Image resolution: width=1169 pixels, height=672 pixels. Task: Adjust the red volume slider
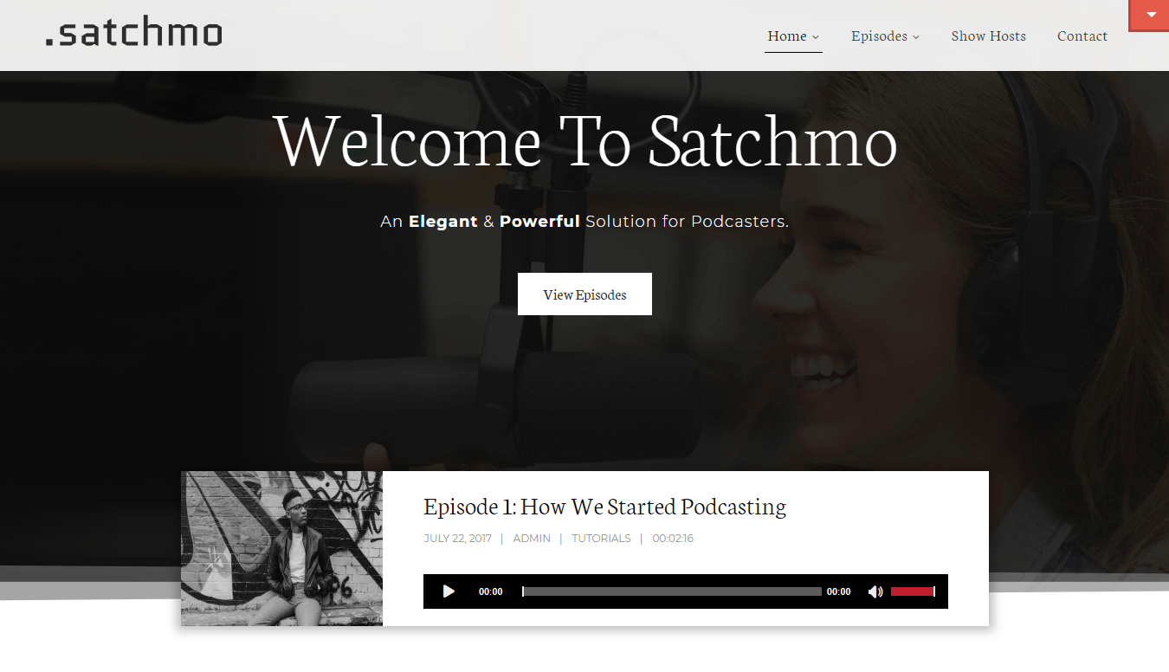click(x=912, y=591)
